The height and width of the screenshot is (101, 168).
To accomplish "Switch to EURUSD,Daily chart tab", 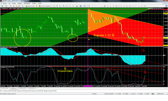I will coord(5,88).
